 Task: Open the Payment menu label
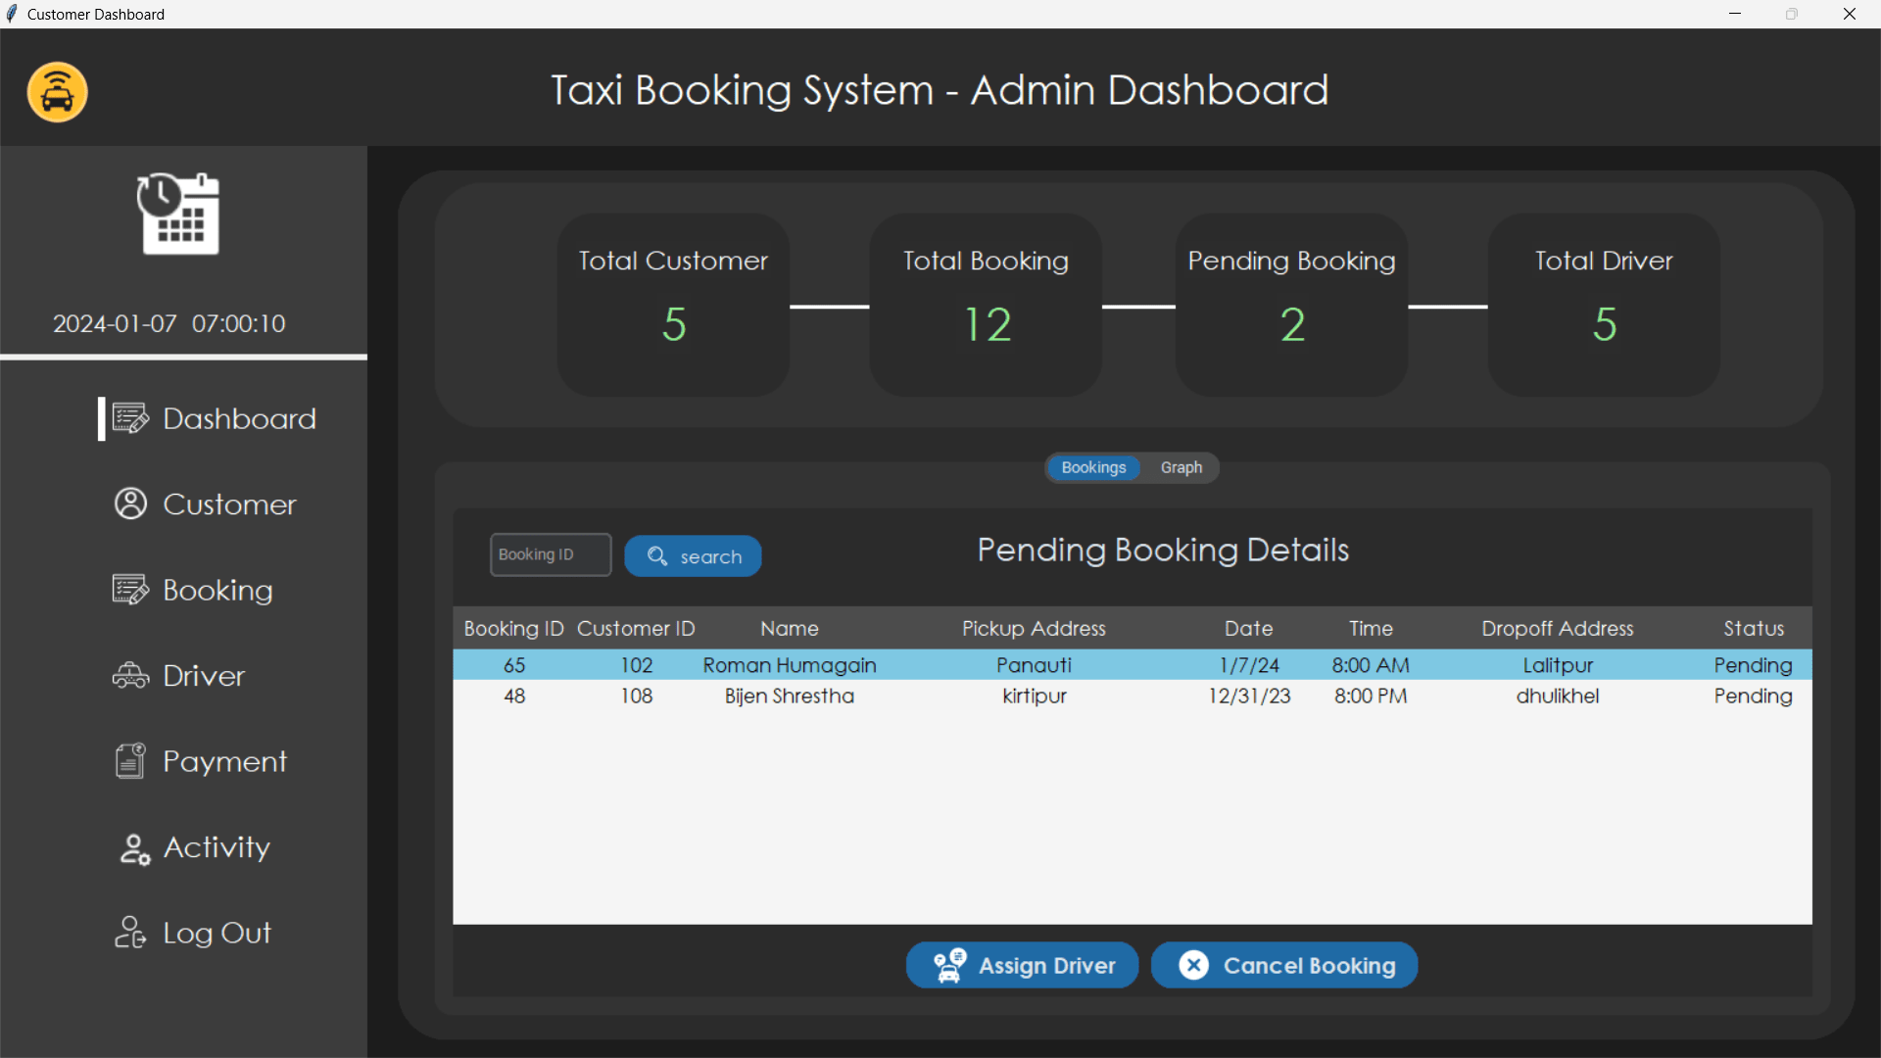224,761
